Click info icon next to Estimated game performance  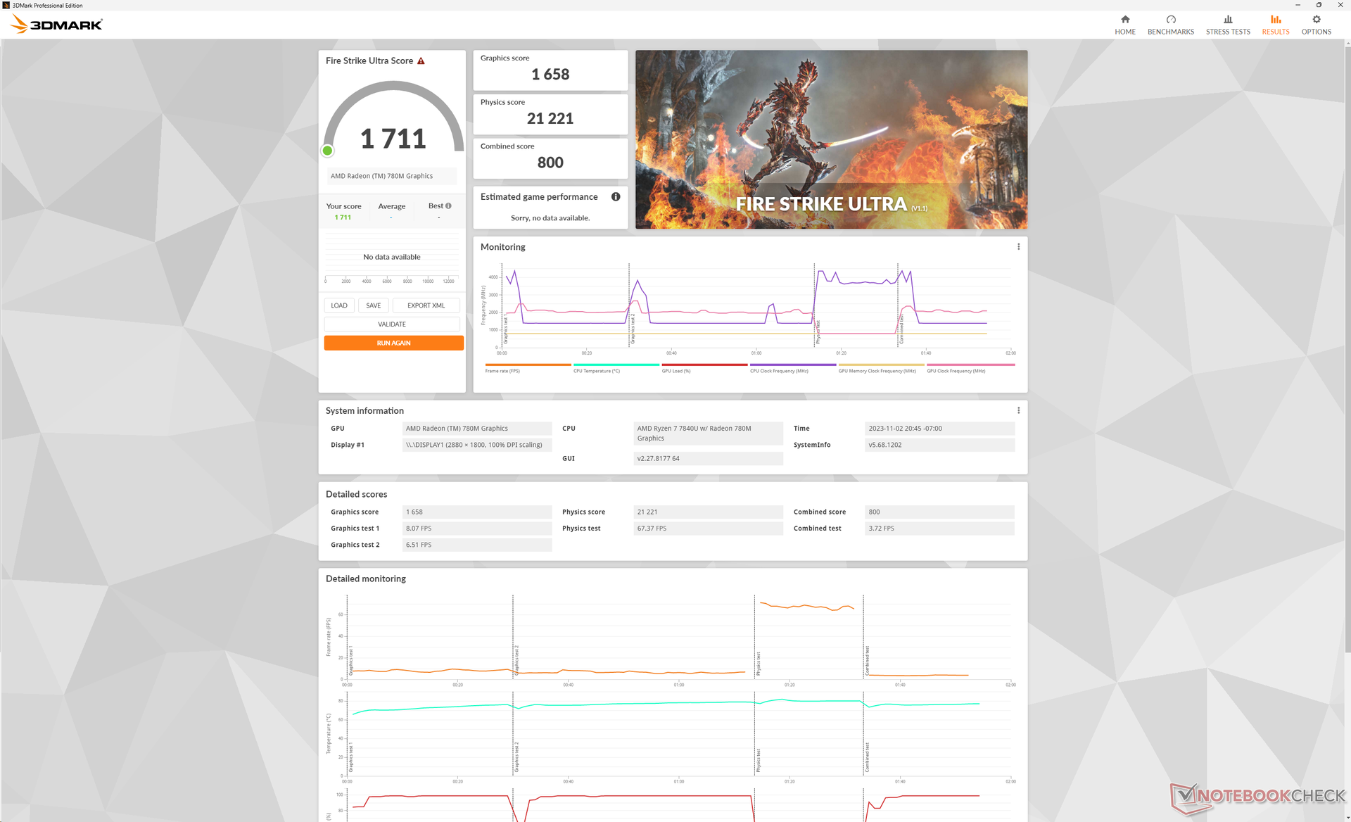[616, 197]
